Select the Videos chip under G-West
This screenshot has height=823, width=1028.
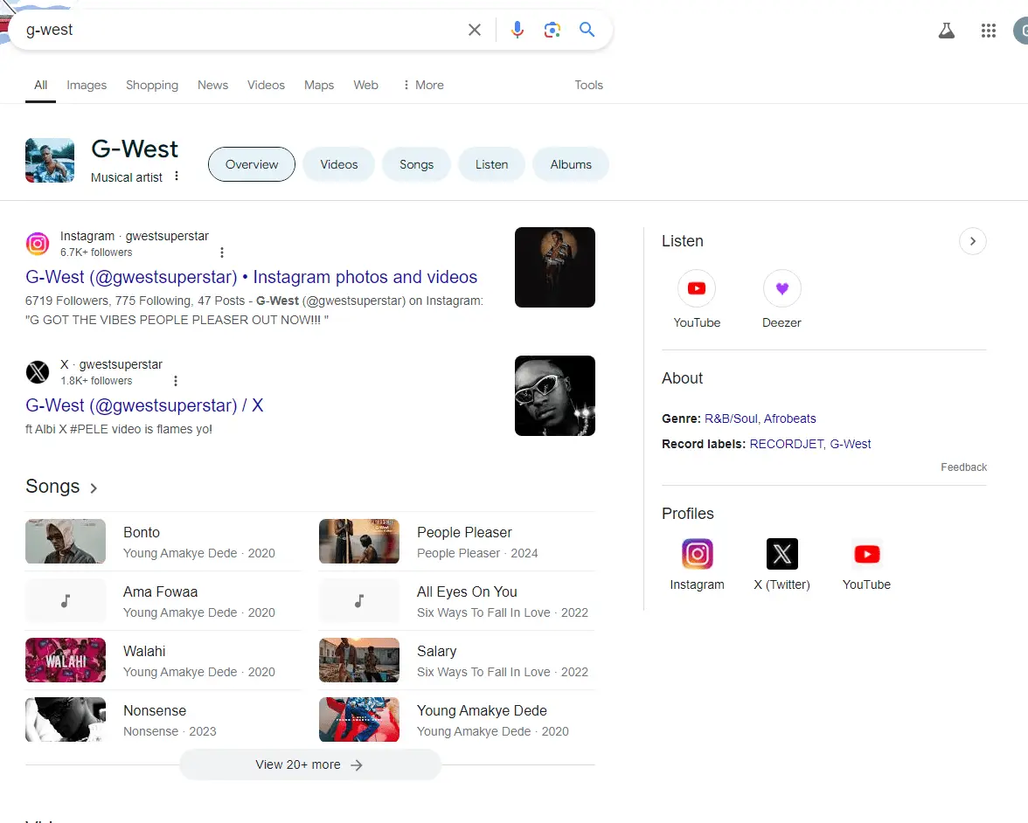pos(339,164)
